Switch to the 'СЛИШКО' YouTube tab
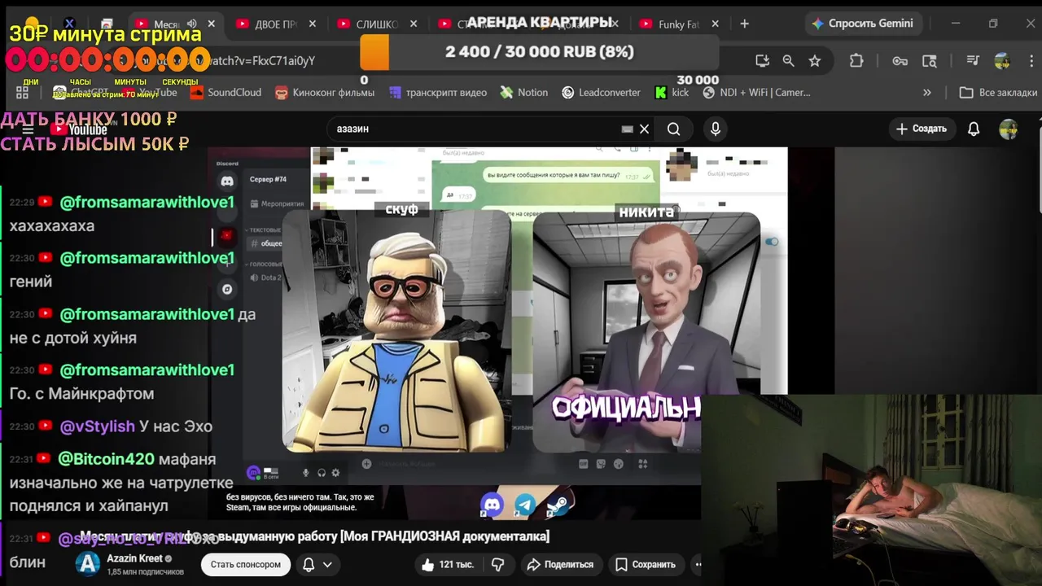The width and height of the screenshot is (1042, 586). point(376,24)
